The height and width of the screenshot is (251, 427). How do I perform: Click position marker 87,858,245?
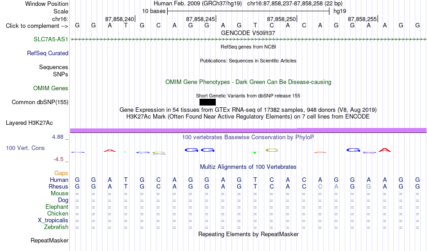pyautogui.click(x=201, y=19)
